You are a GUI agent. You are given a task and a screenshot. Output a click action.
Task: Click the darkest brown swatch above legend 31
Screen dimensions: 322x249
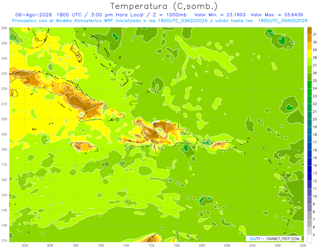point(309,31)
